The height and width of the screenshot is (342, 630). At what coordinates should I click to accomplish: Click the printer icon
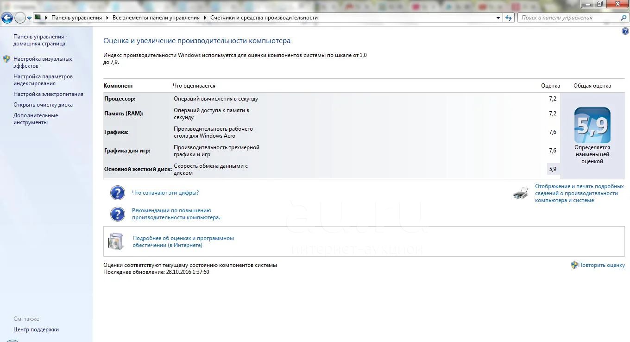click(x=521, y=193)
